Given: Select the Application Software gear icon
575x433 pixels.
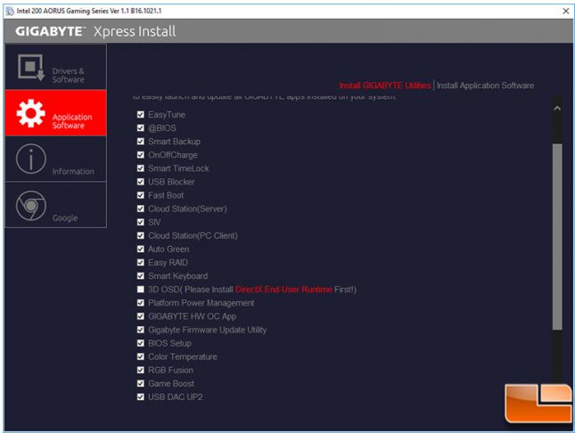Looking at the screenshot, I should pos(31,113).
